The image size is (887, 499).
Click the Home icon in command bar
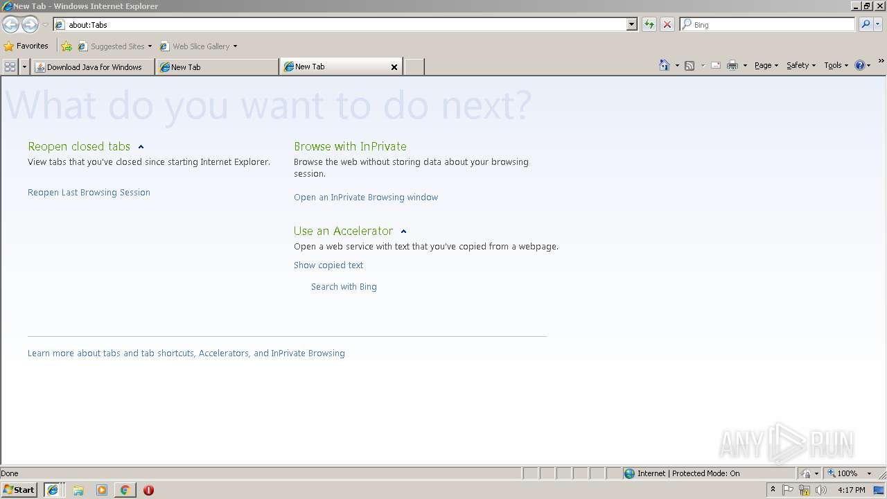point(665,65)
